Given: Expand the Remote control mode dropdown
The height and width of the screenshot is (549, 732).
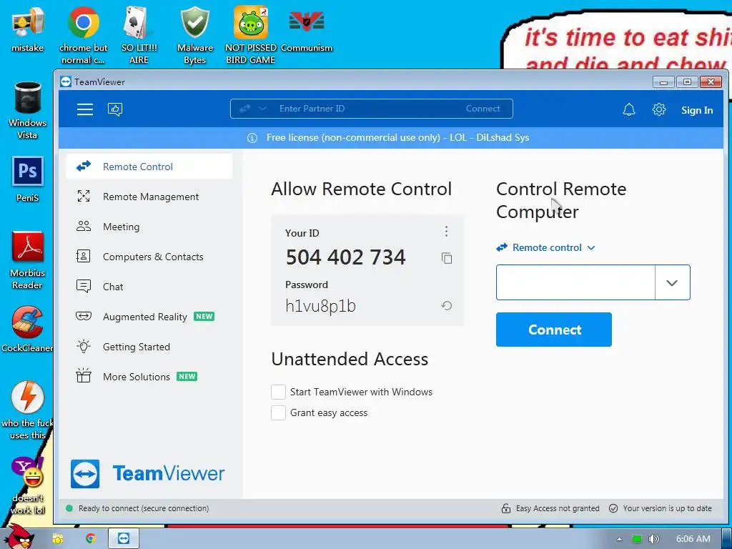Looking at the screenshot, I should click(x=545, y=247).
